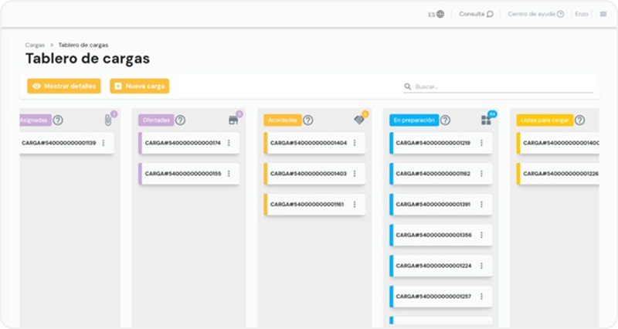618x329 pixels.
Task: Open options menu for CARGA#540000000001139
Action: (103, 143)
